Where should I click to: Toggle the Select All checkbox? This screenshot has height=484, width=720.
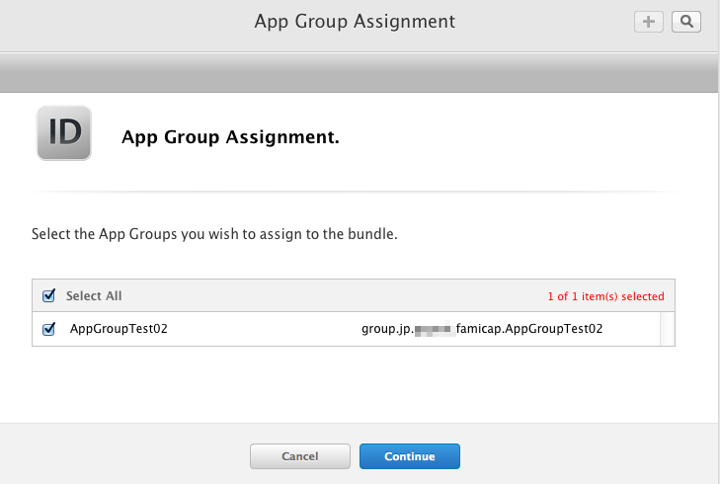pos(48,295)
